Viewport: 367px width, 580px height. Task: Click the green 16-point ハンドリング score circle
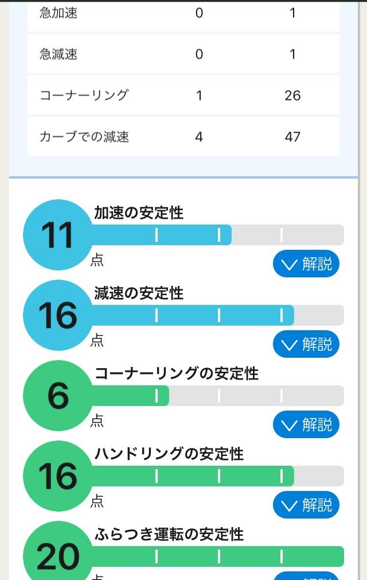point(58,475)
